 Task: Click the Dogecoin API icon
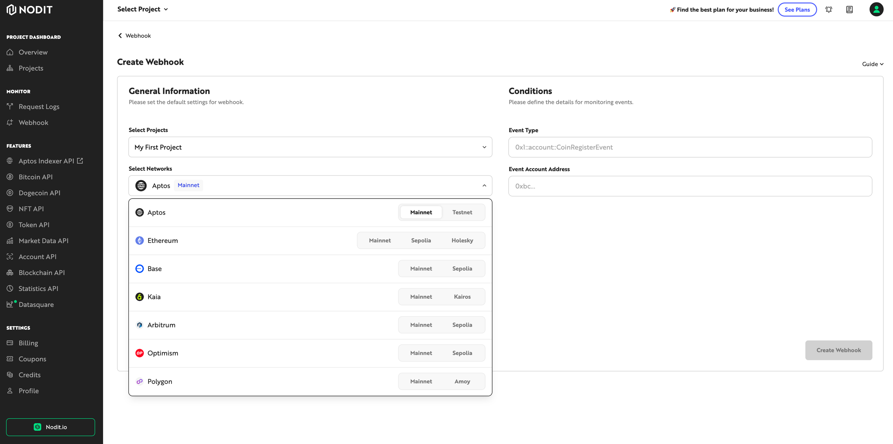pyautogui.click(x=10, y=193)
